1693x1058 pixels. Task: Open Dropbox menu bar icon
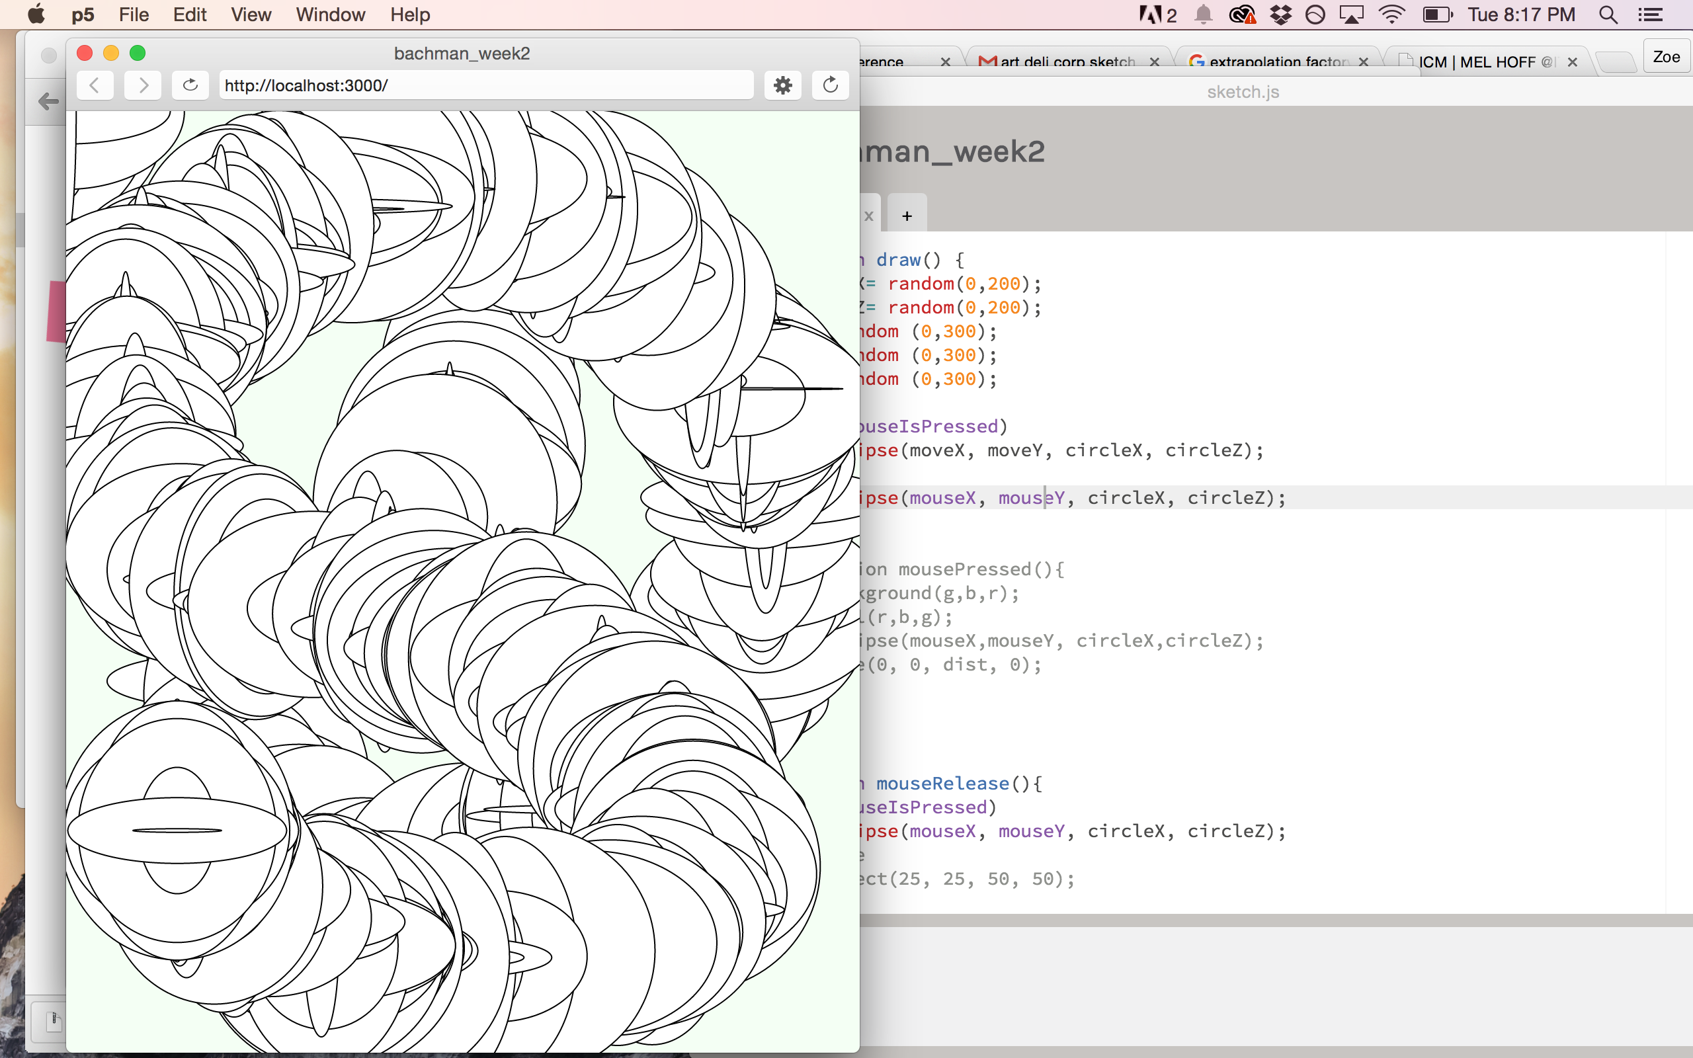pos(1280,15)
